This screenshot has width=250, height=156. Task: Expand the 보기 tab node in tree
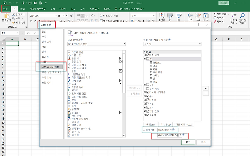pyautogui.click(x=145, y=107)
